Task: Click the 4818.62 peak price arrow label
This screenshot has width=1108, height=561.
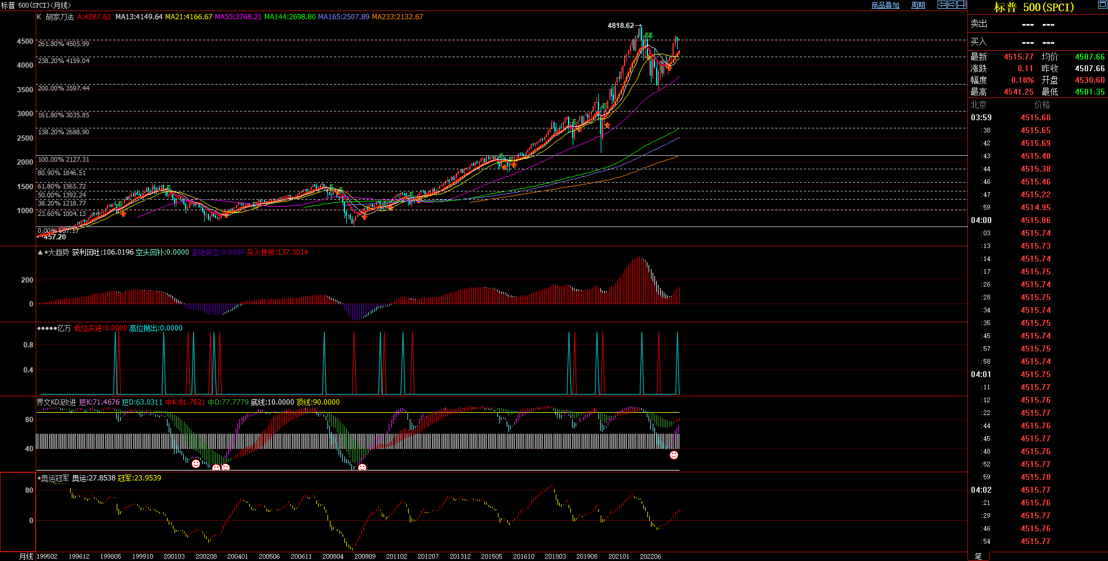Action: click(623, 26)
